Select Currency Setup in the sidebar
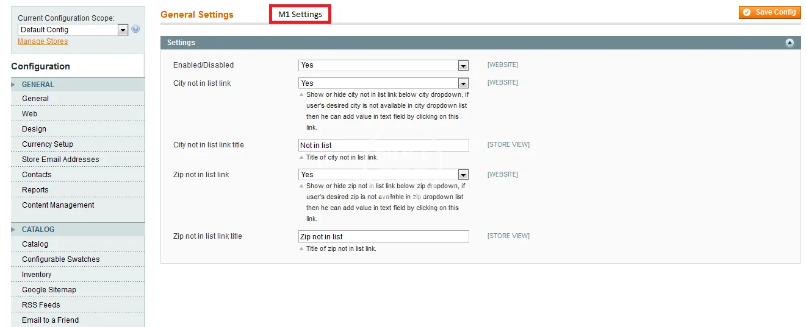Viewport: 806px width, 327px height. point(48,144)
